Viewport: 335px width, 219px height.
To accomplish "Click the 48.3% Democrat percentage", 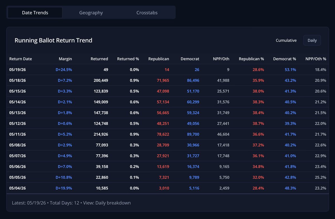I will pos(290,188).
